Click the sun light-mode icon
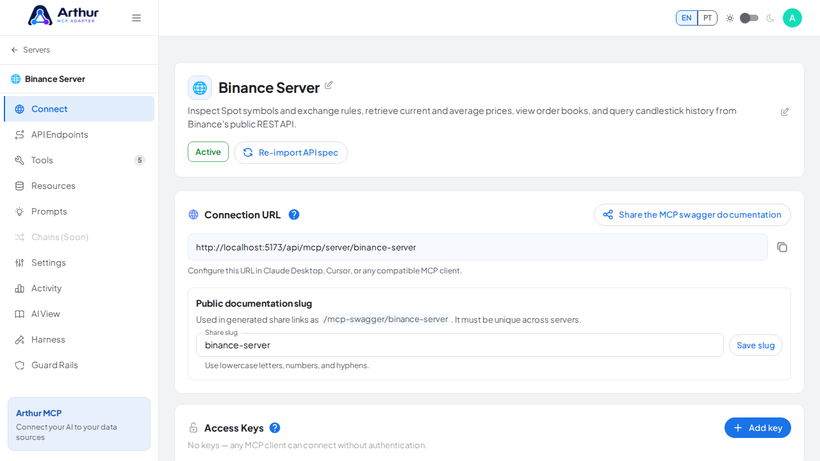This screenshot has width=820, height=461. 730,18
